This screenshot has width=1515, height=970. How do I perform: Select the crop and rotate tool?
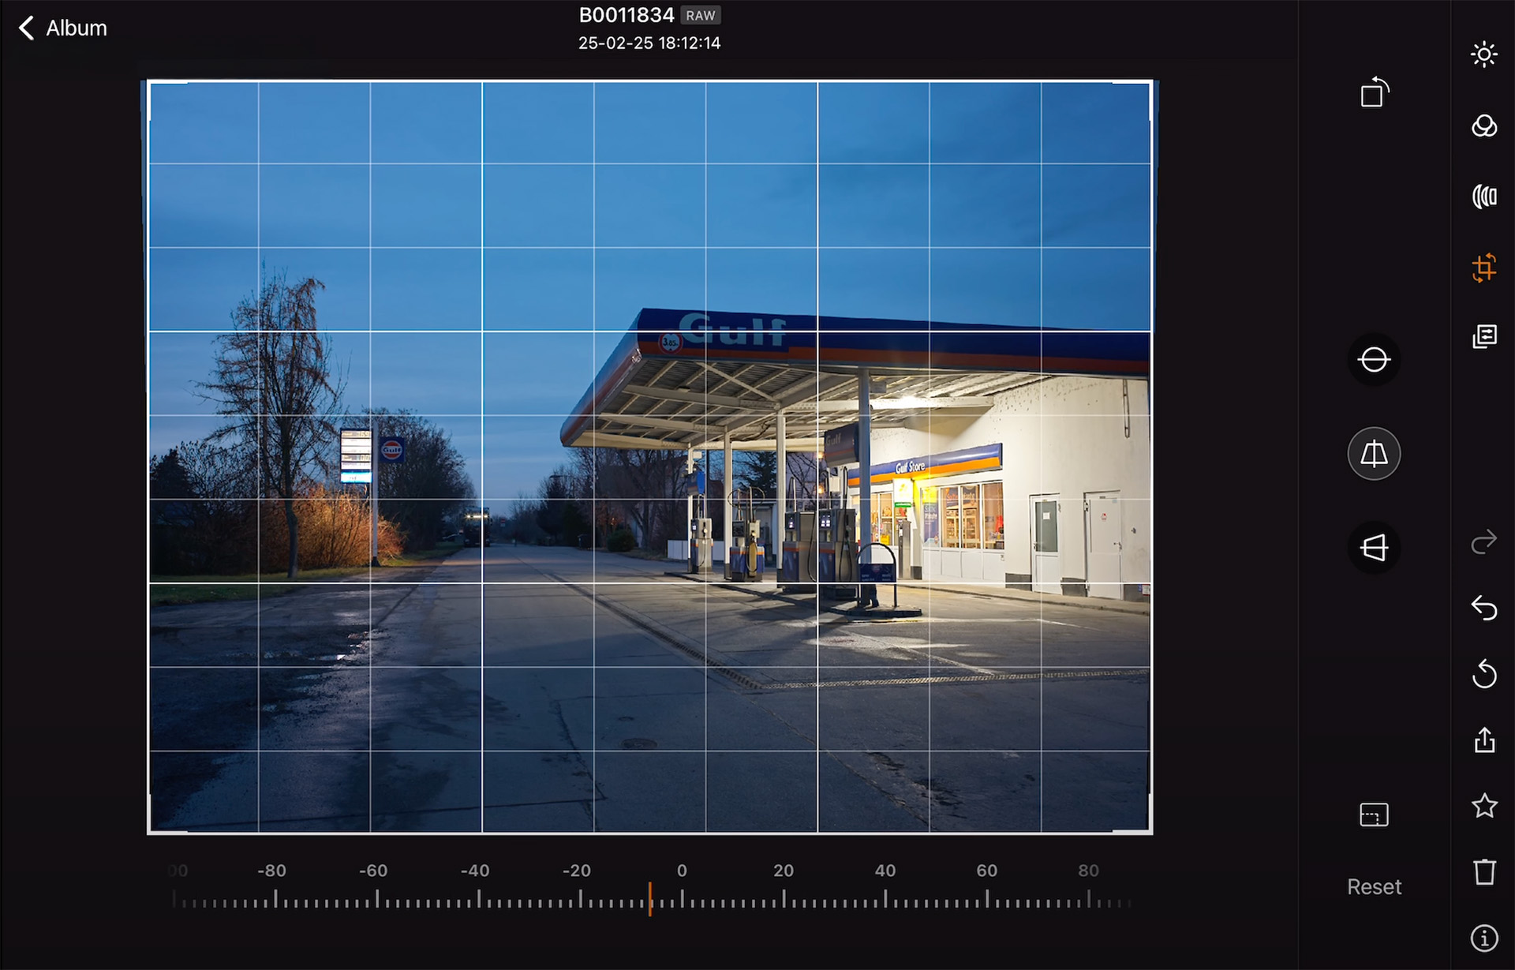1483,268
